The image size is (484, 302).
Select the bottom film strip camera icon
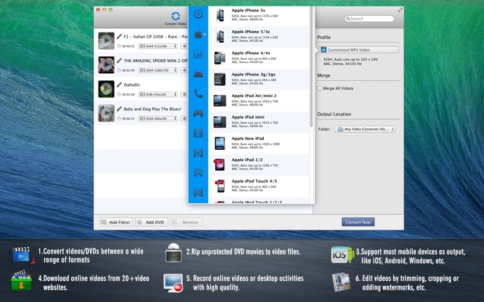[198, 193]
